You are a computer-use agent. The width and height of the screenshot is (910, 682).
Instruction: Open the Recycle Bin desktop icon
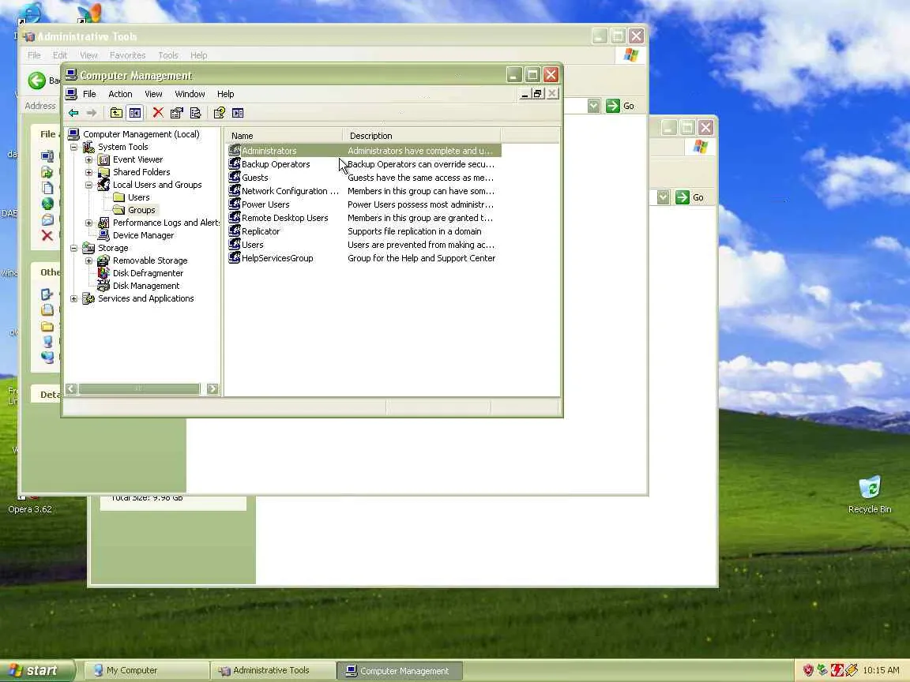[870, 495]
